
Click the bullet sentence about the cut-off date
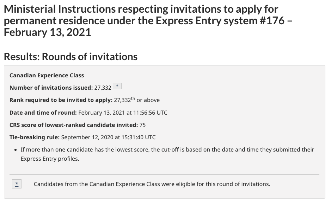[x=167, y=154]
